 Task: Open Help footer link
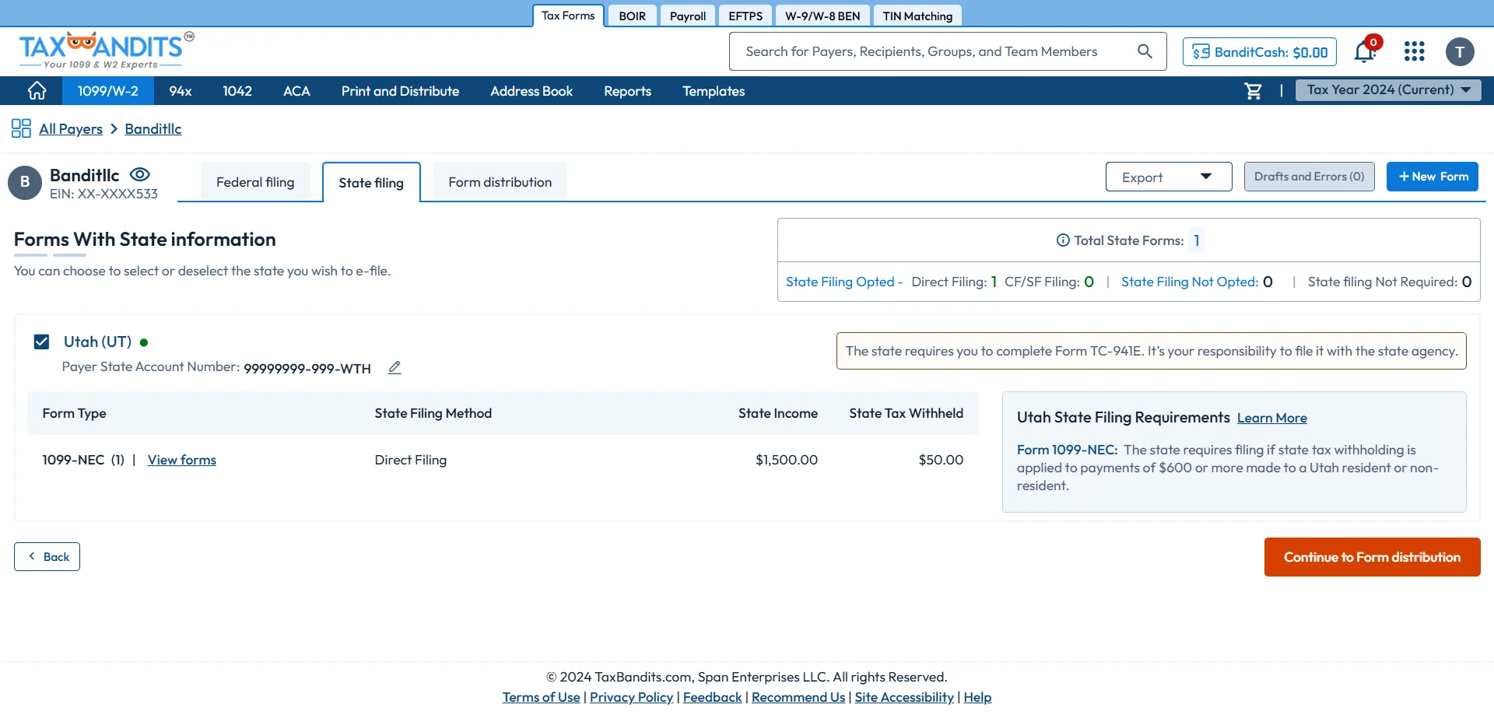pos(977,697)
